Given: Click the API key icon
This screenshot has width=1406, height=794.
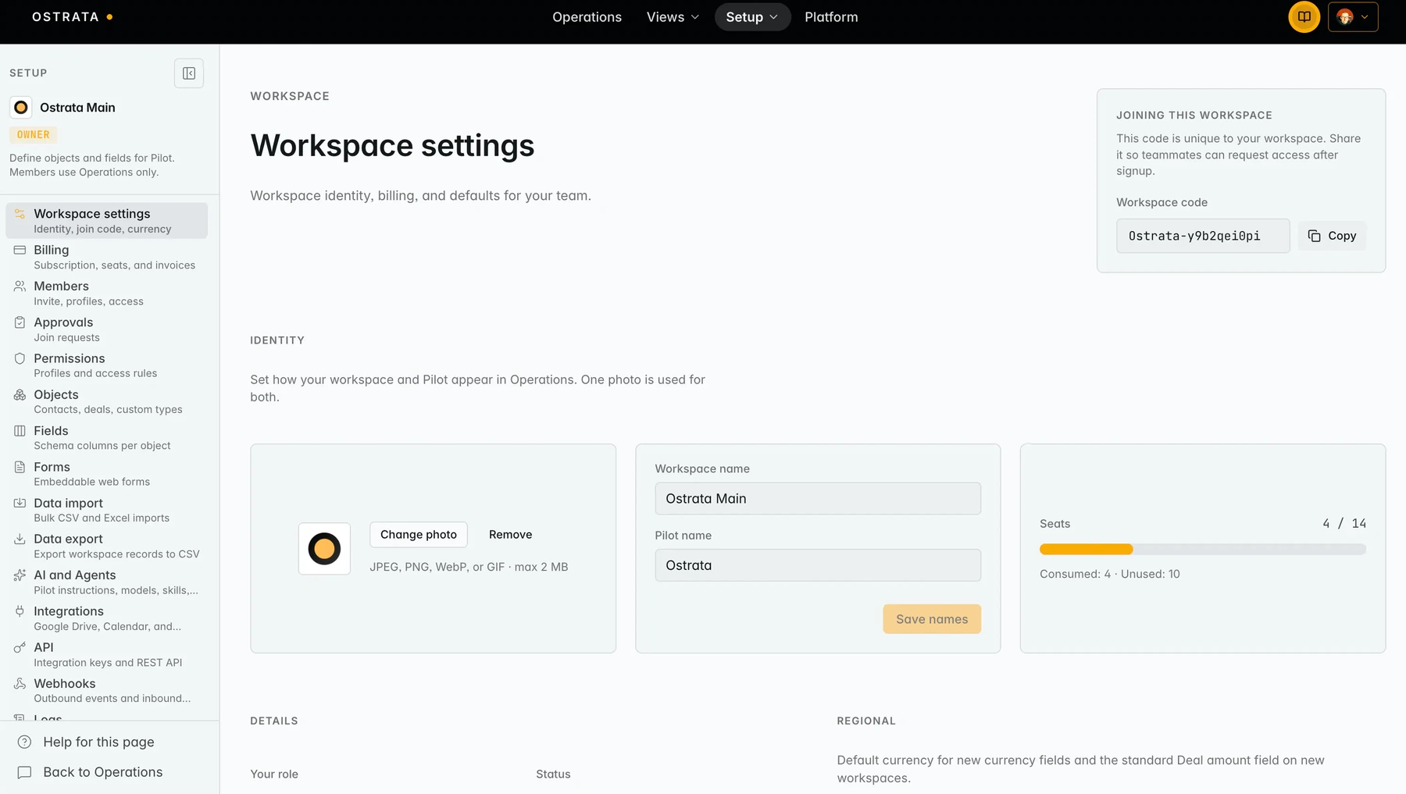Looking at the screenshot, I should pyautogui.click(x=20, y=647).
